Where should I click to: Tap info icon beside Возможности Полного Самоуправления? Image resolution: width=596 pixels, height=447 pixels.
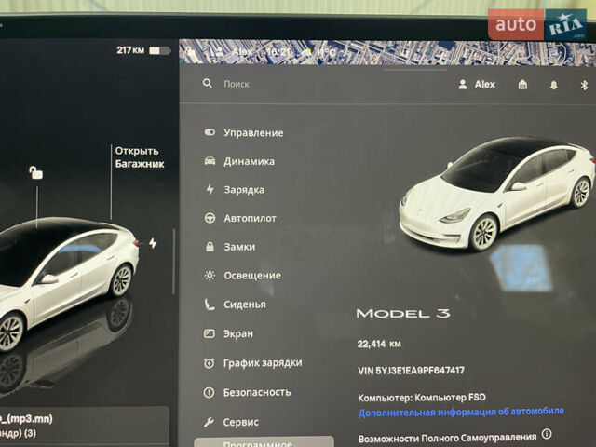click(547, 435)
